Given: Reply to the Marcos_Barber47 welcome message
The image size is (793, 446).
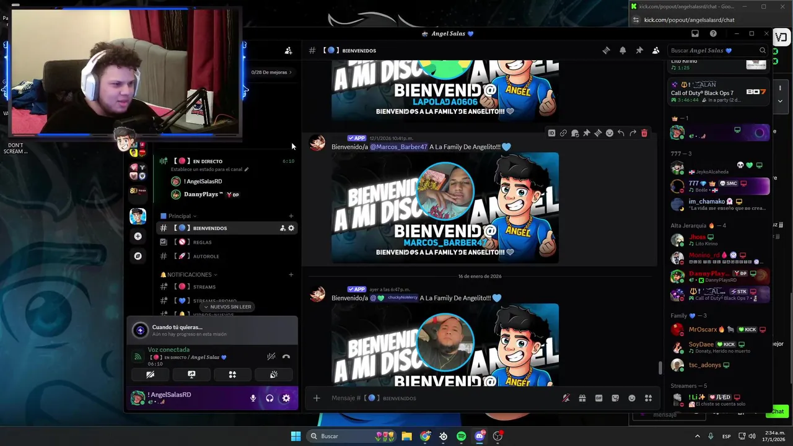Looking at the screenshot, I should 621,133.
